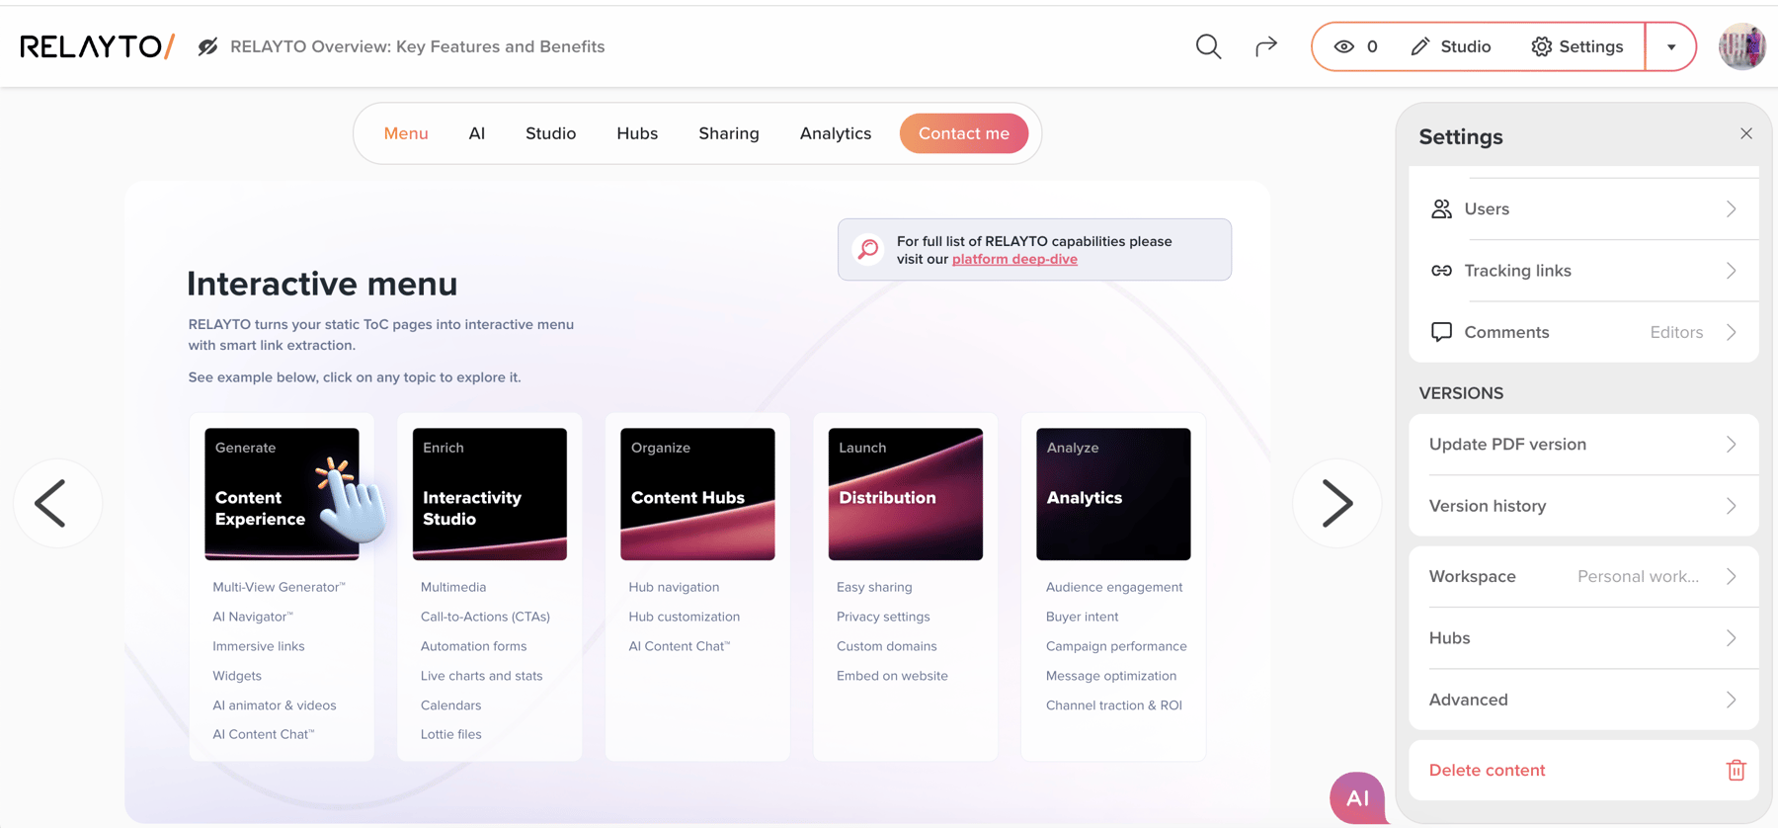The image size is (1778, 828).
Task: Click the Tracking links chain icon
Action: pyautogui.click(x=1441, y=271)
